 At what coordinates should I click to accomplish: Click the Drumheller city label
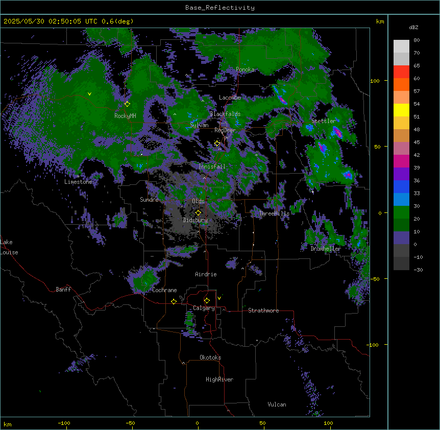[326, 249]
